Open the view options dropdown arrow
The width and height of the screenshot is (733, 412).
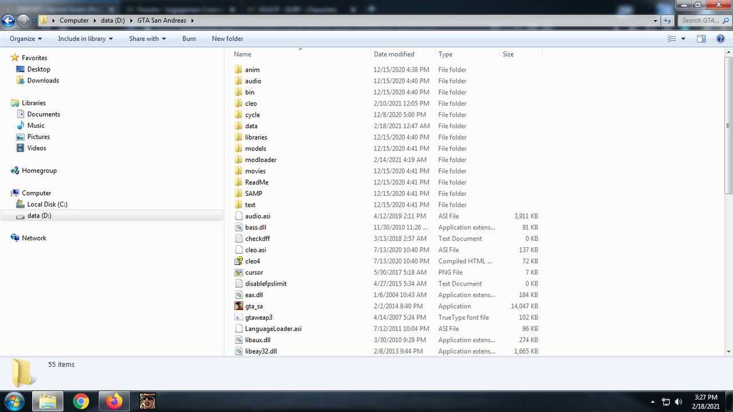683,39
